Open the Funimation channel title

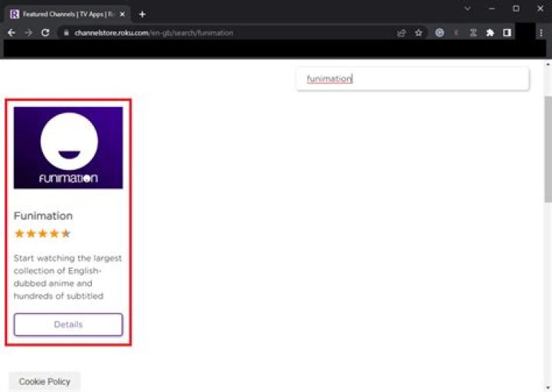pos(43,216)
